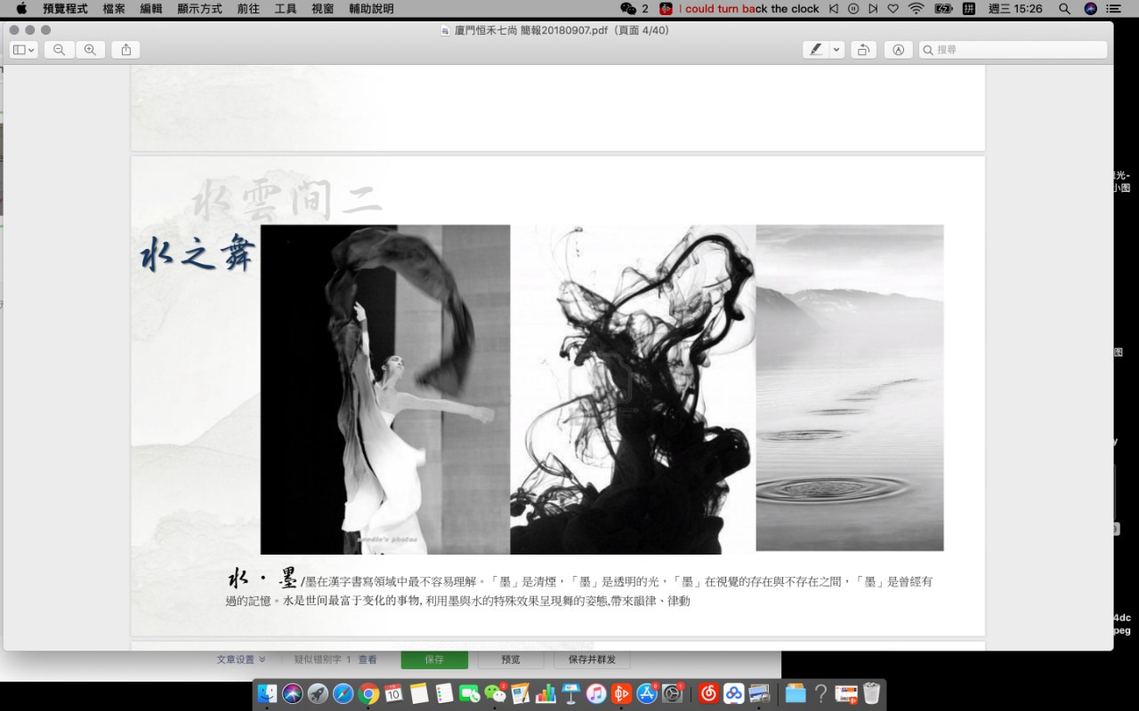Click the green 保存 button
The height and width of the screenshot is (711, 1139).
[x=434, y=659]
